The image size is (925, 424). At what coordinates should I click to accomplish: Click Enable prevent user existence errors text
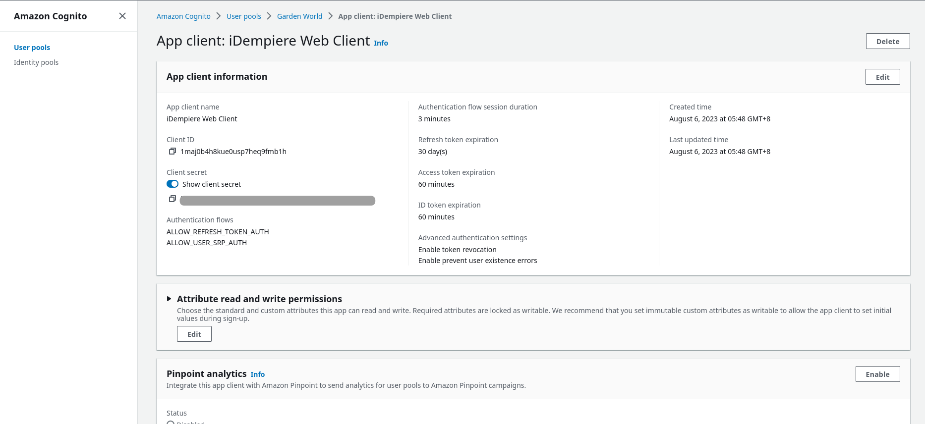pyautogui.click(x=477, y=261)
